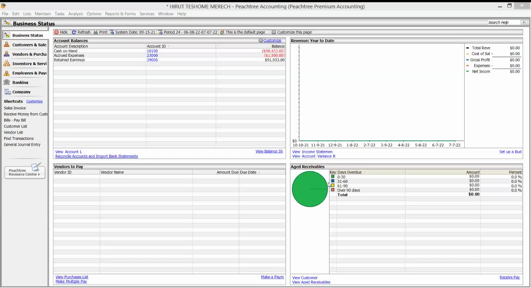Viewport: 531px width, 288px height.
Task: Open the Customer List shortcut
Action: pos(15,126)
